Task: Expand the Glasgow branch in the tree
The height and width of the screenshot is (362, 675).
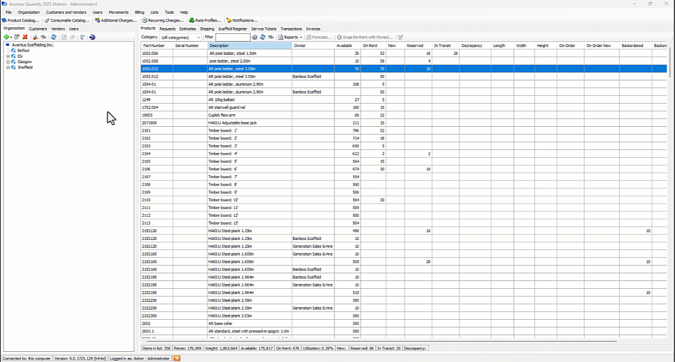Action: point(8,62)
